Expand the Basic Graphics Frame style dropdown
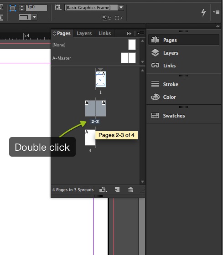Screen dimensions: 223x255 tap(121, 7)
